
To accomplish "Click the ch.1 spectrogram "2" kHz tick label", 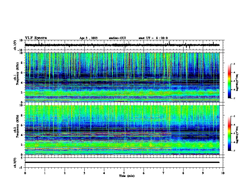I will 22,93.
